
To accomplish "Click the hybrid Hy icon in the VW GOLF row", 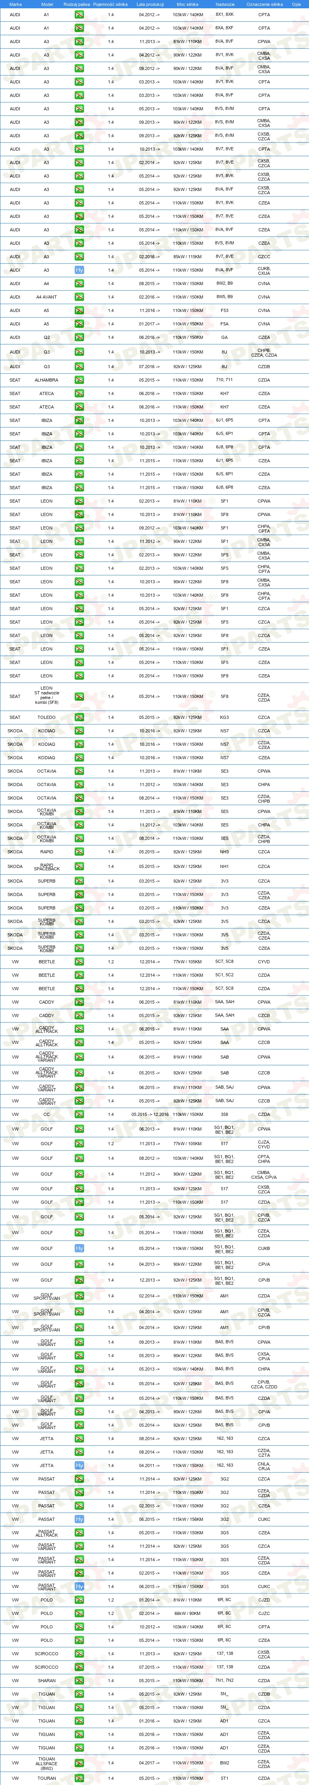I will [79, 1248].
